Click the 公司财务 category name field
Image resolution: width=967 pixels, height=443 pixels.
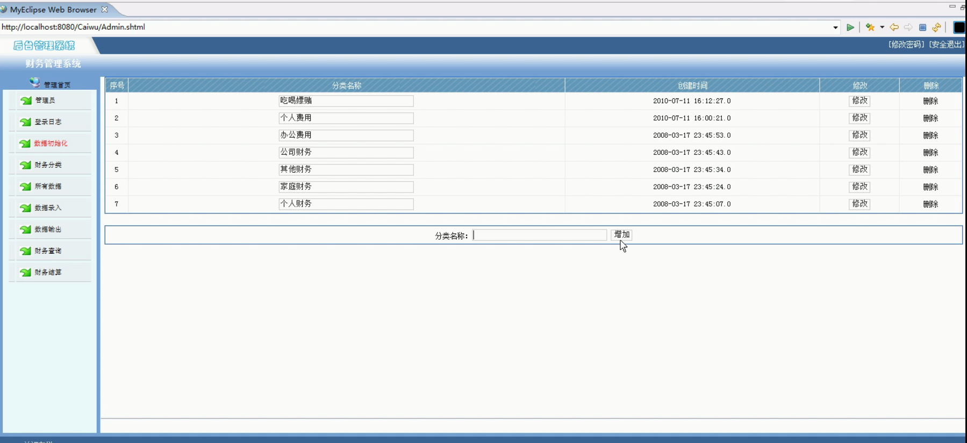tap(346, 152)
